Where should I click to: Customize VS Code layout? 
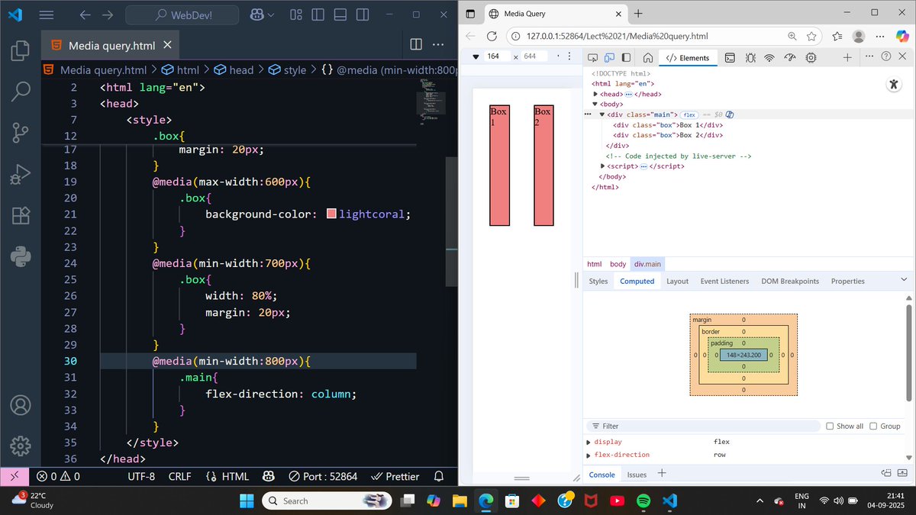coord(296,14)
